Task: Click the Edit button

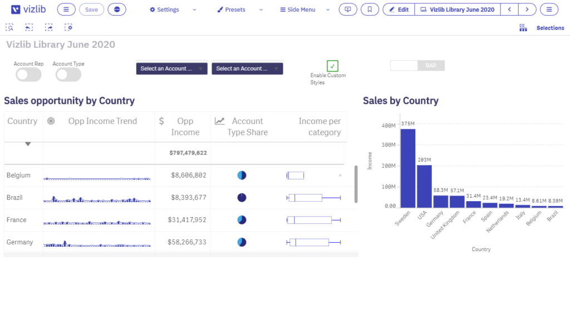Action: click(x=399, y=9)
